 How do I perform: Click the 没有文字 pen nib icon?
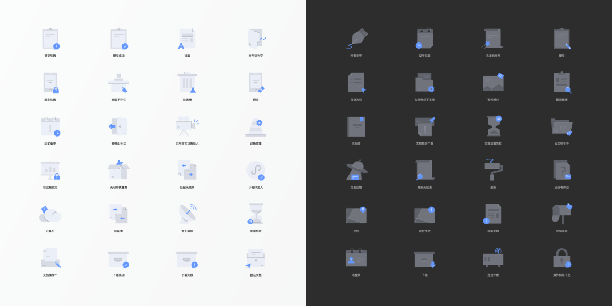(x=356, y=39)
